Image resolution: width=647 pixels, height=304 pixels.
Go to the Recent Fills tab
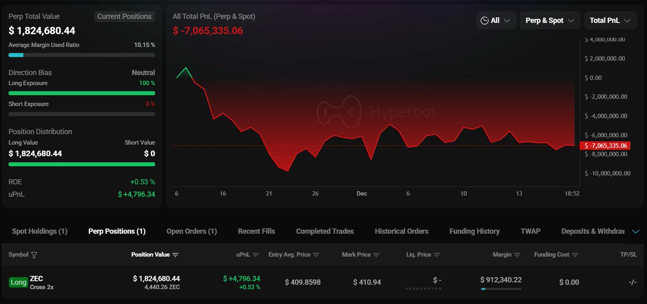point(256,231)
